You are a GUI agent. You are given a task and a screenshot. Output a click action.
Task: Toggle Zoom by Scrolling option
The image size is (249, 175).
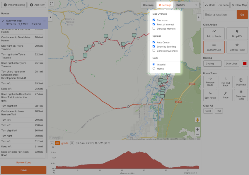pos(154,46)
